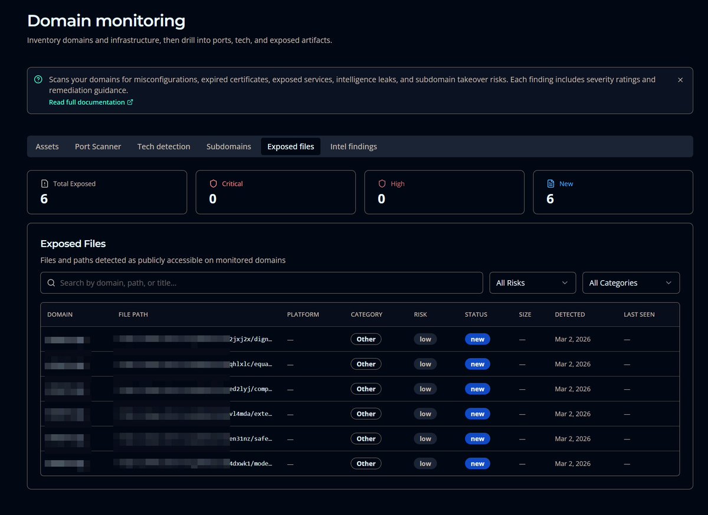Click the Total Exposed alert icon

45,183
